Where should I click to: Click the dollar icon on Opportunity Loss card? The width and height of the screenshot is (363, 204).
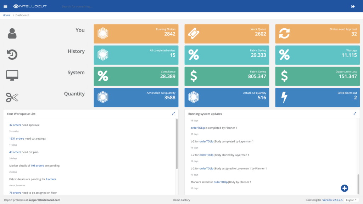pos(284,76)
